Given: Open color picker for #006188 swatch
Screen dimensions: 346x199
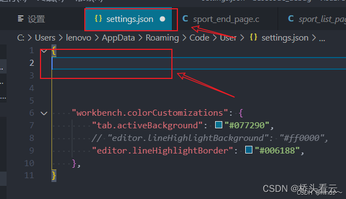Looking at the screenshot, I should [x=249, y=150].
